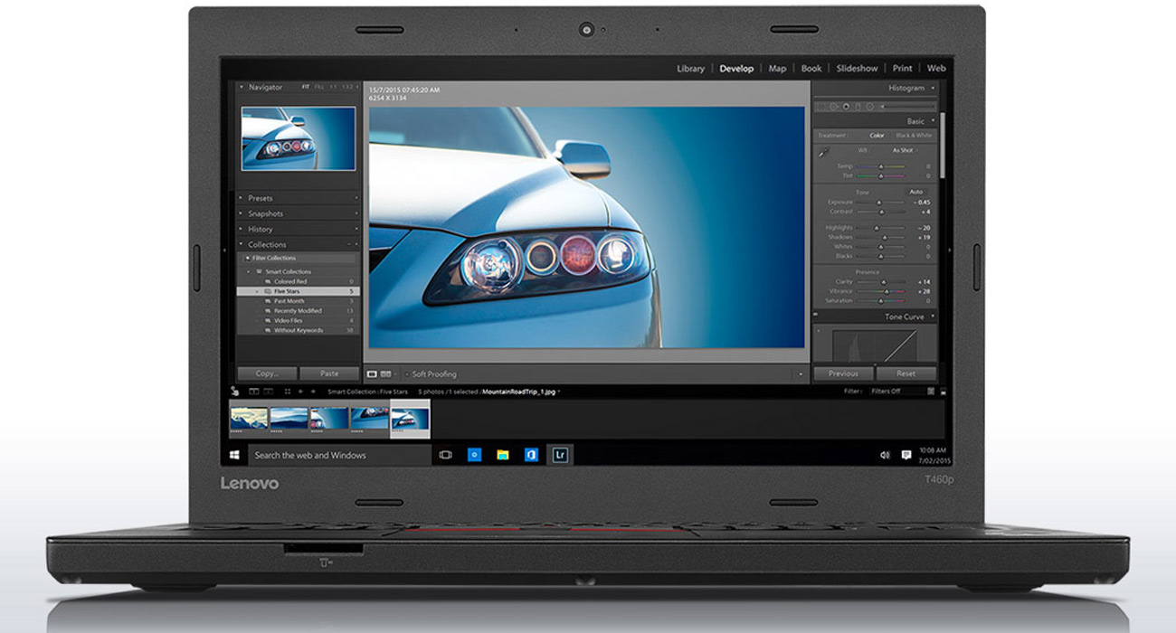Switch to the Develop module
The height and width of the screenshot is (633, 1176).
(x=736, y=68)
